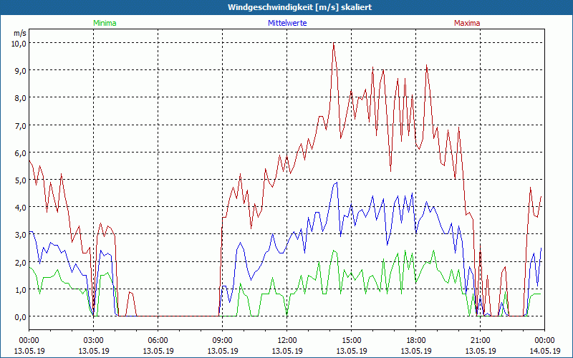Screen dimensions: 573x358
Task: Click the 5,0 y-axis value
Action: (21, 180)
